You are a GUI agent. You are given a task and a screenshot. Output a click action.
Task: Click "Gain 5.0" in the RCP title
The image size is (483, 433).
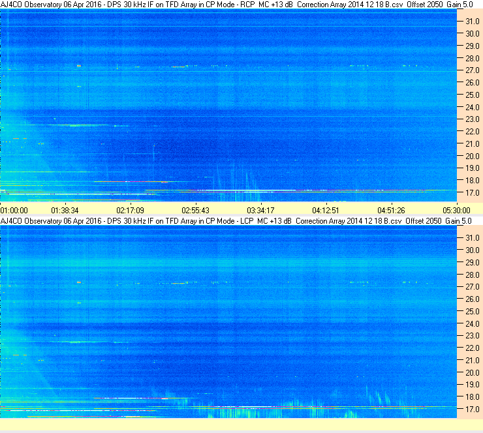pos(460,5)
